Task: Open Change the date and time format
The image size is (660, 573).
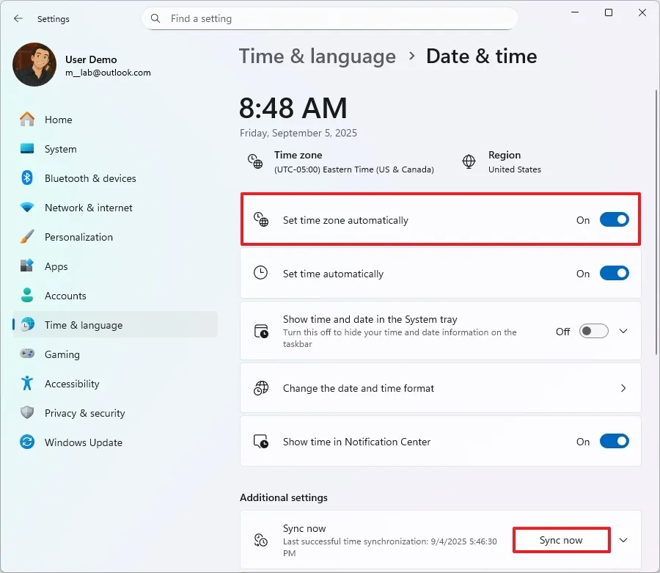Action: pyautogui.click(x=440, y=388)
